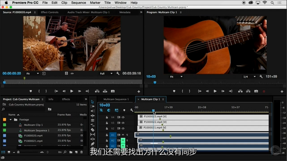This screenshot has height=161, width=287.
Task: Toggle V2 track output eye
Action: (x=123, y=128)
